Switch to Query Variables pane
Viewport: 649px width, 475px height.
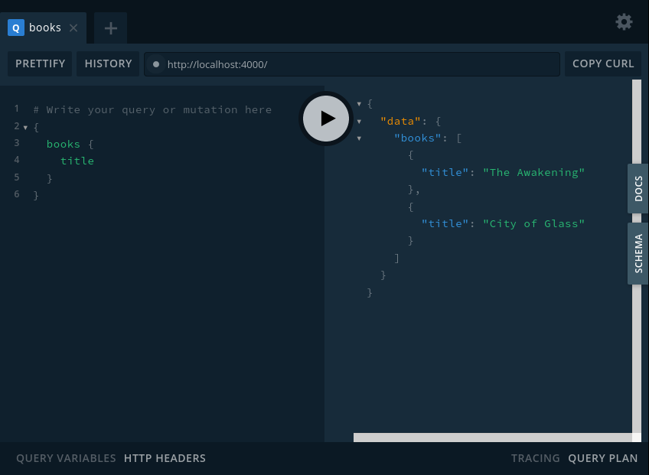(66, 458)
